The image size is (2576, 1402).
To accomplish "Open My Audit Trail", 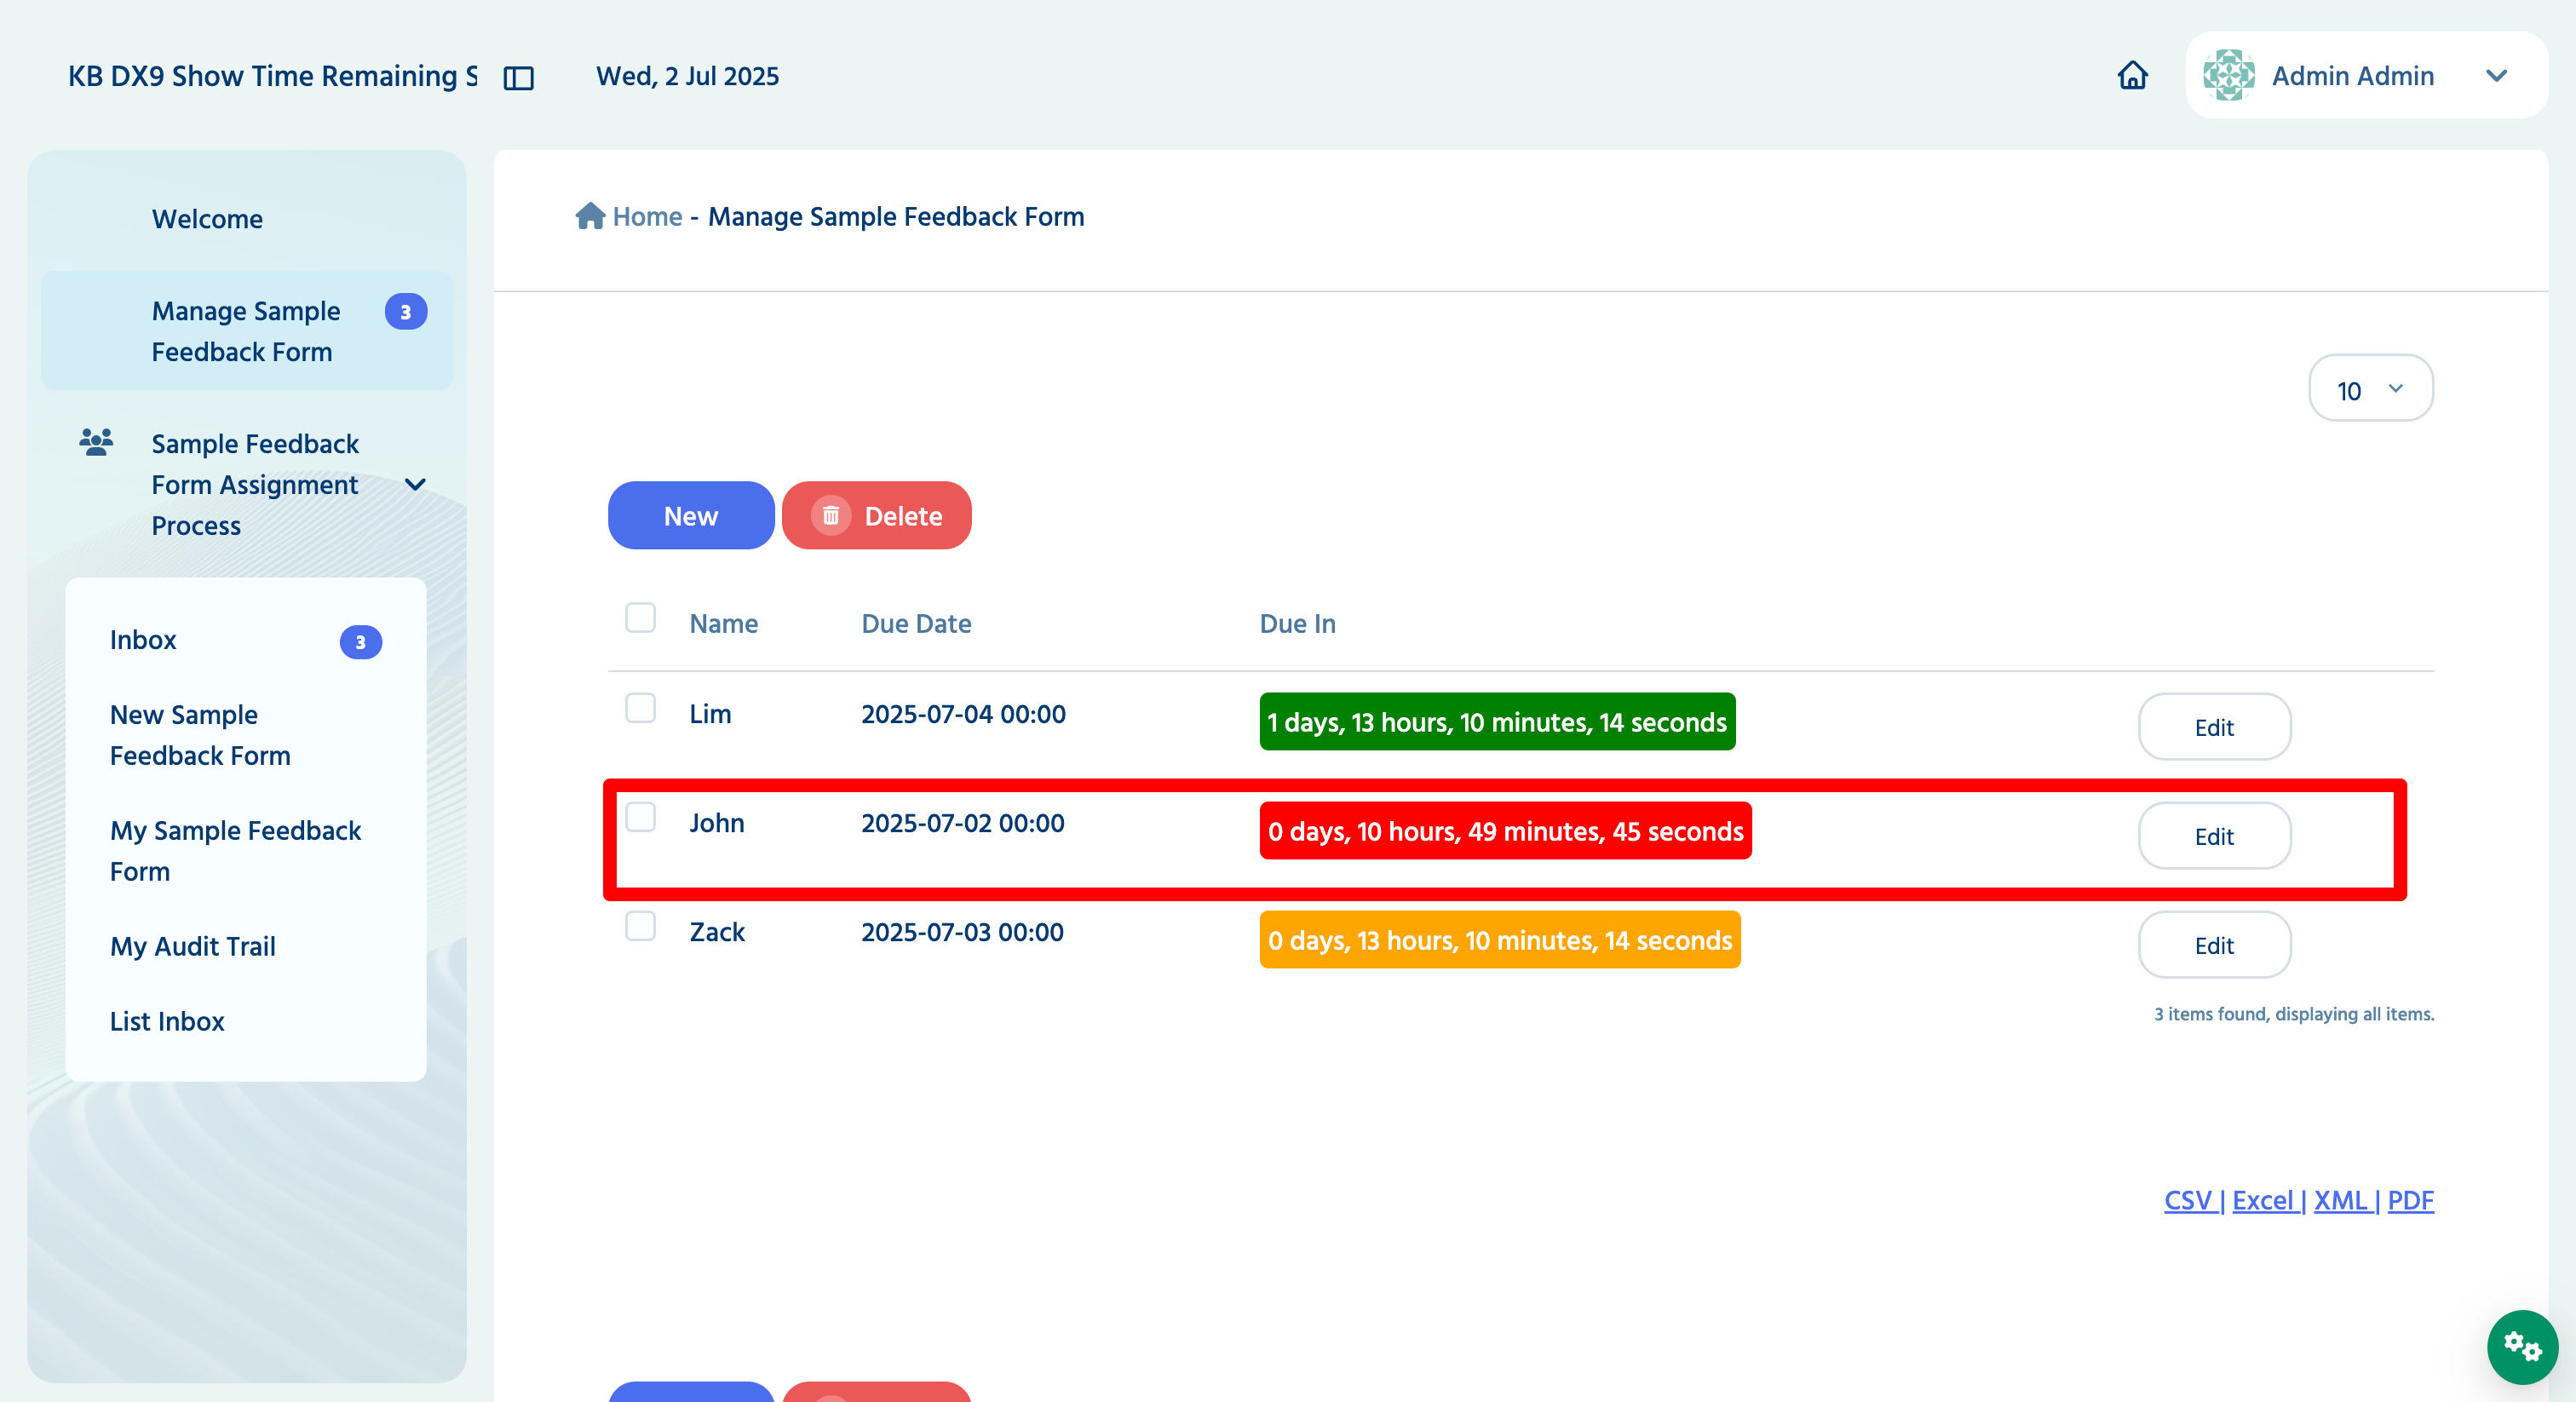I will (x=193, y=946).
